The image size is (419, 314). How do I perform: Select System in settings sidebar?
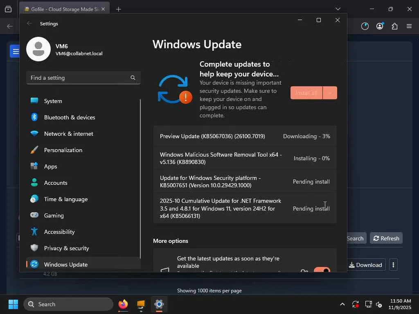tap(83, 101)
